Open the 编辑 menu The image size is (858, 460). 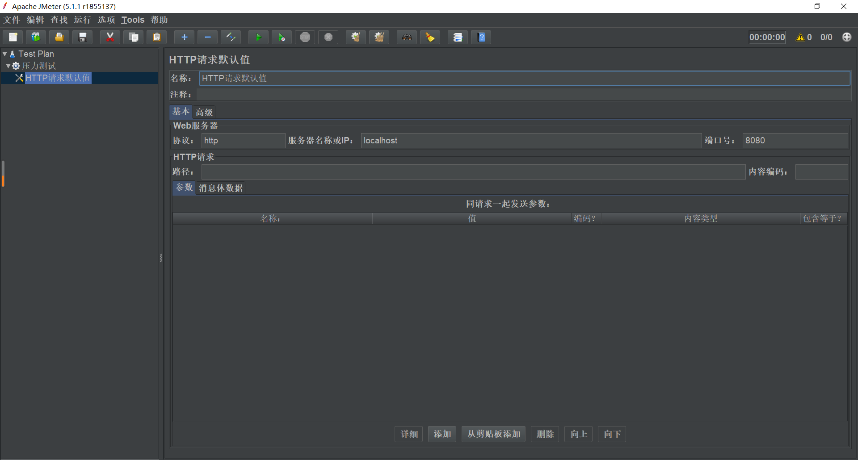[35, 20]
